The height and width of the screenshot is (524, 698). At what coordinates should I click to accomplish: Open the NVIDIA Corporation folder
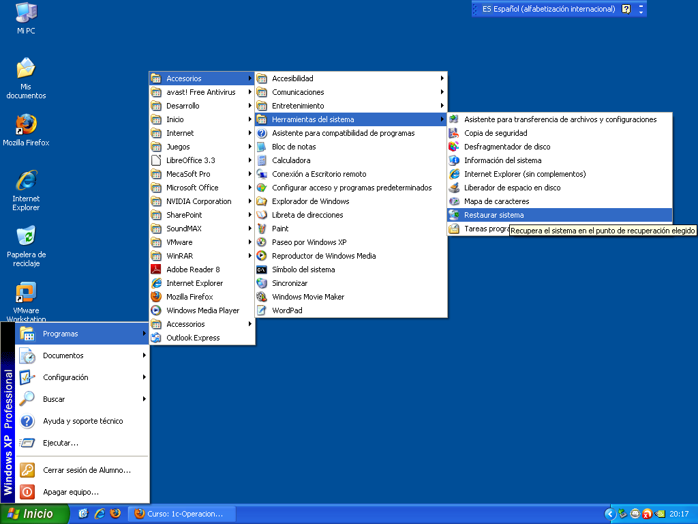point(202,201)
